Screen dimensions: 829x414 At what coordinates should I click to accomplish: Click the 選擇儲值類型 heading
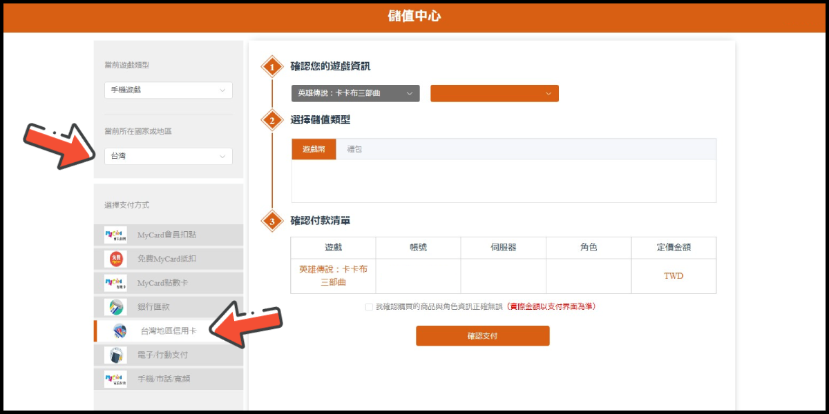[321, 119]
